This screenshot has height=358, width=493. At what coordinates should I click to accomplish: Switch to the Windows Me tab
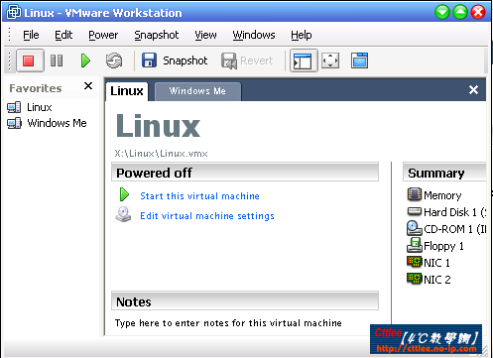pyautogui.click(x=197, y=91)
